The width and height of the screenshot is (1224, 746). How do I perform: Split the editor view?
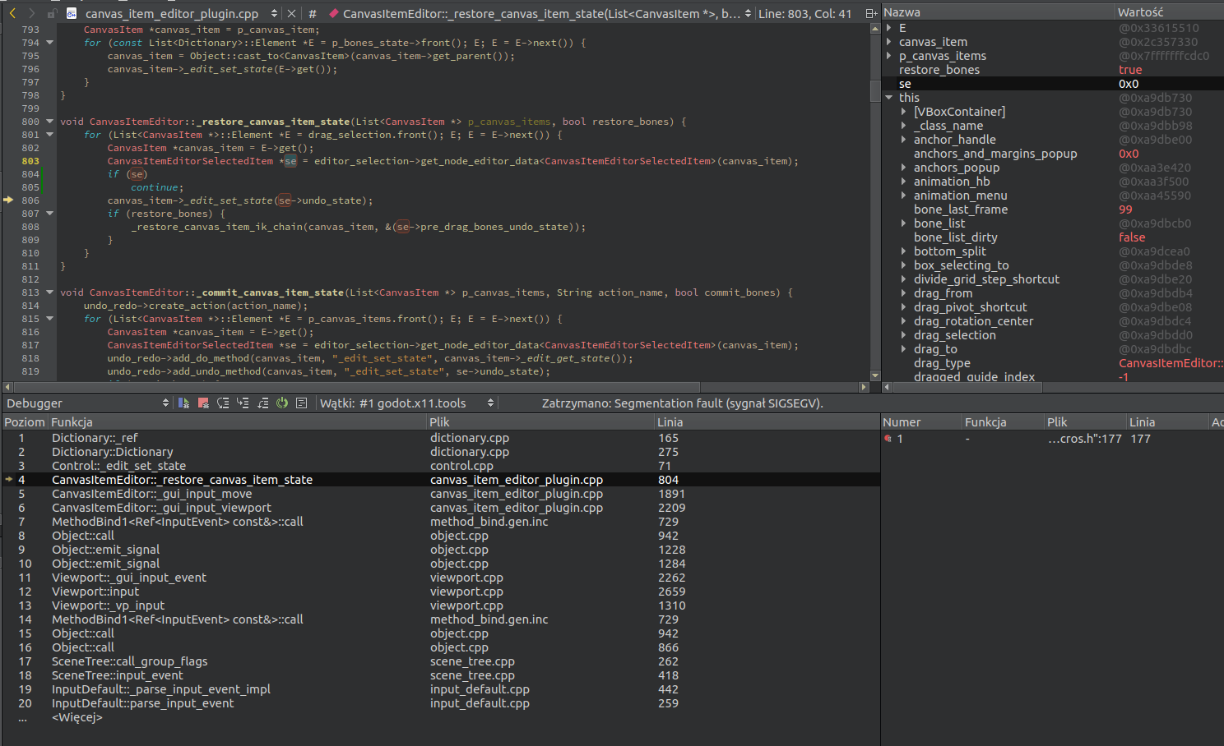click(871, 13)
